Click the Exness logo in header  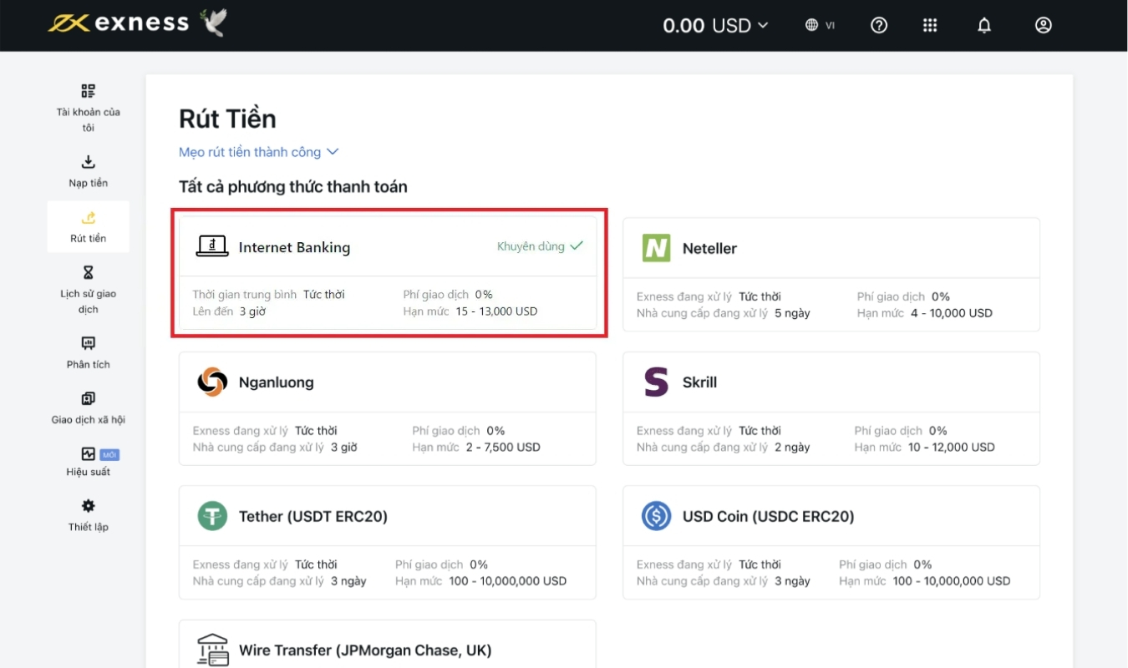point(119,23)
